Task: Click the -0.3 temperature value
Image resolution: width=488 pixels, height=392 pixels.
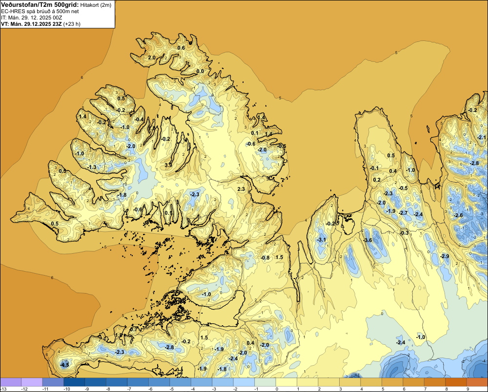Action: coord(404,233)
